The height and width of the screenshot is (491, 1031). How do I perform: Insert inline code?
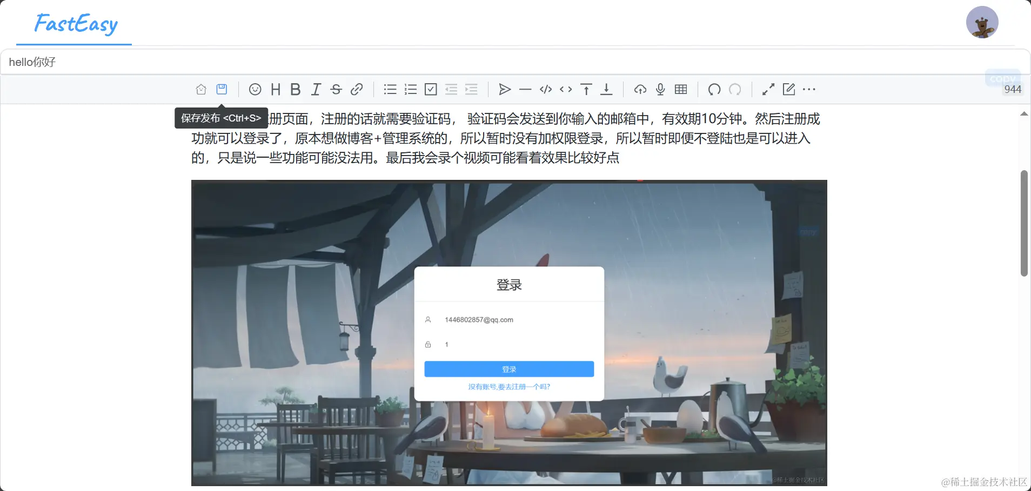(x=566, y=89)
